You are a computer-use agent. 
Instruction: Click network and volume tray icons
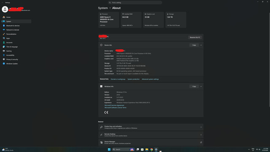point(258,149)
